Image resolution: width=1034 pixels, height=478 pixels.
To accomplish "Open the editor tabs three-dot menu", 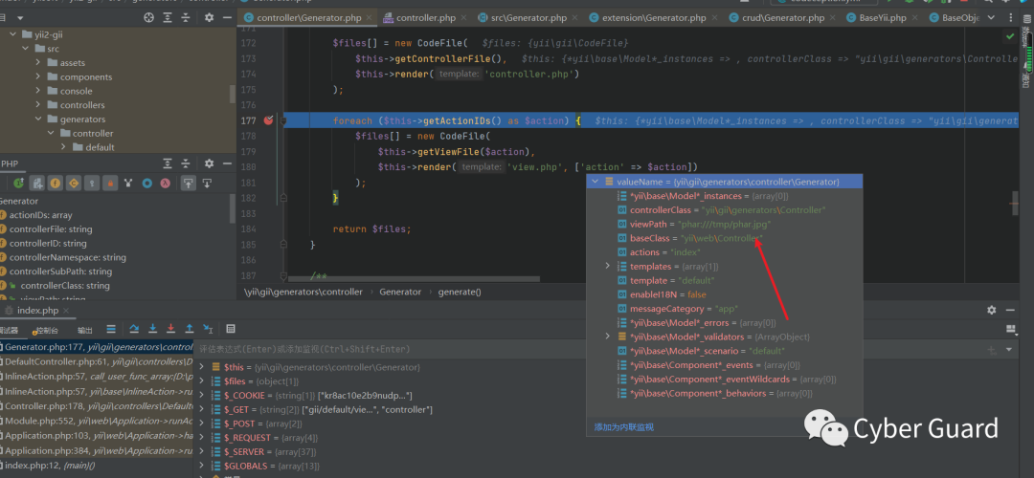I will [1010, 18].
